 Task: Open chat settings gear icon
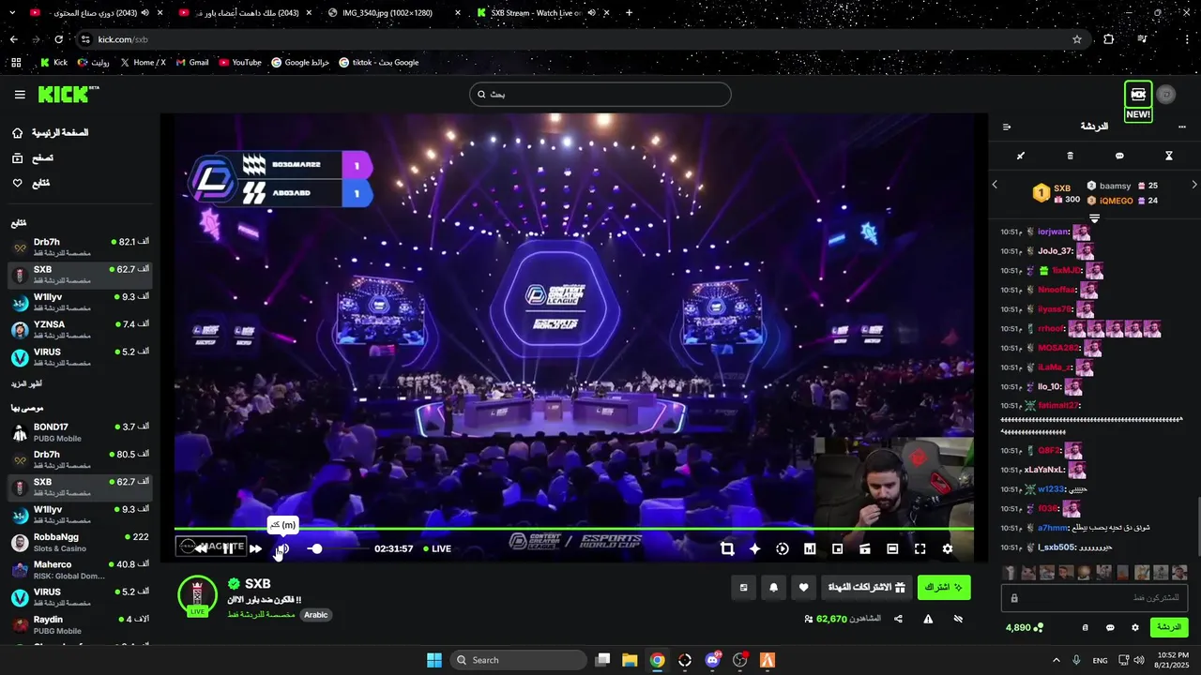(x=1135, y=627)
